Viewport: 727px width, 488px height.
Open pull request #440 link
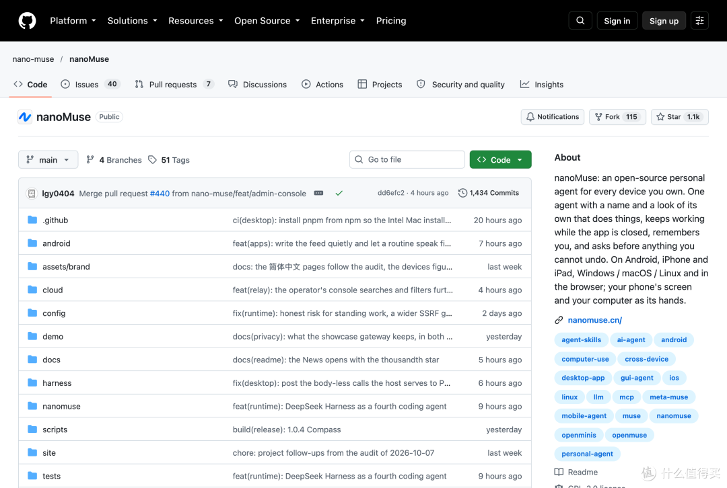pyautogui.click(x=160, y=194)
